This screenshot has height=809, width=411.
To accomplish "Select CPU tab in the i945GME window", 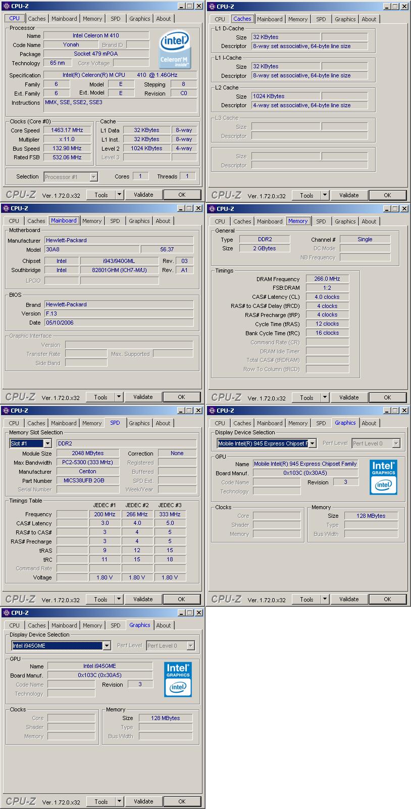I will (x=15, y=625).
